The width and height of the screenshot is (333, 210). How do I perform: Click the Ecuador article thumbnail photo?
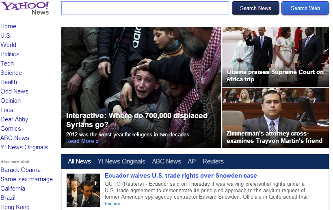click(x=83, y=190)
